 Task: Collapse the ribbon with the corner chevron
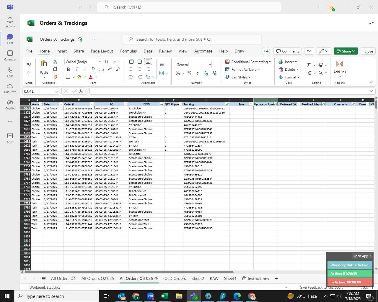tap(371, 83)
